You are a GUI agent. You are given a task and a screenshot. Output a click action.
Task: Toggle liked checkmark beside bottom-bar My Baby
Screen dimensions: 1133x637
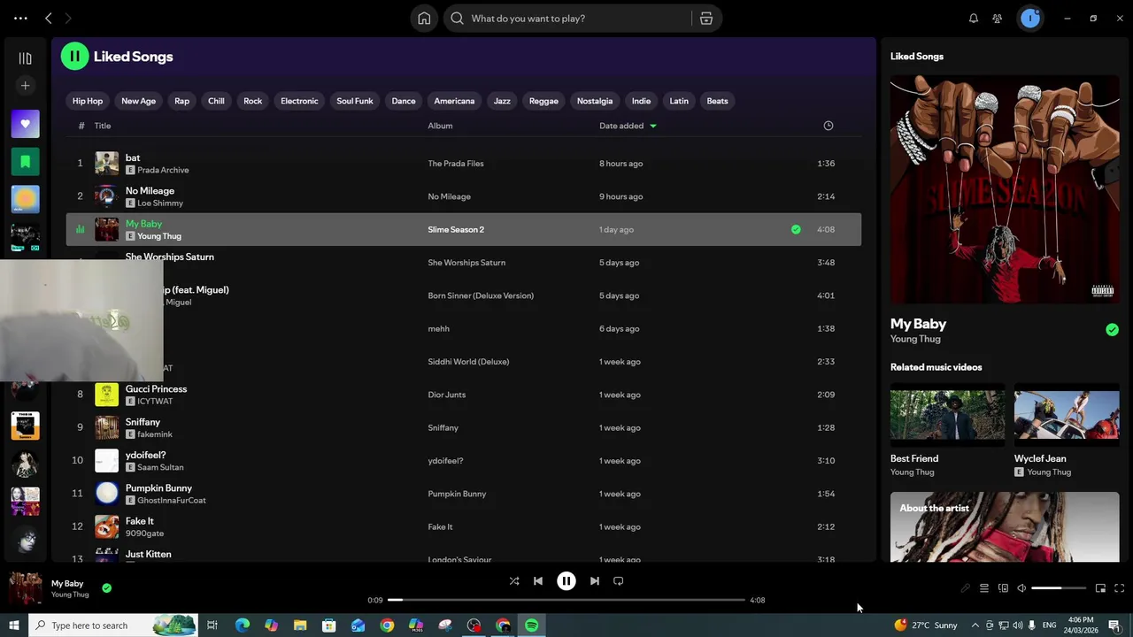pos(106,588)
